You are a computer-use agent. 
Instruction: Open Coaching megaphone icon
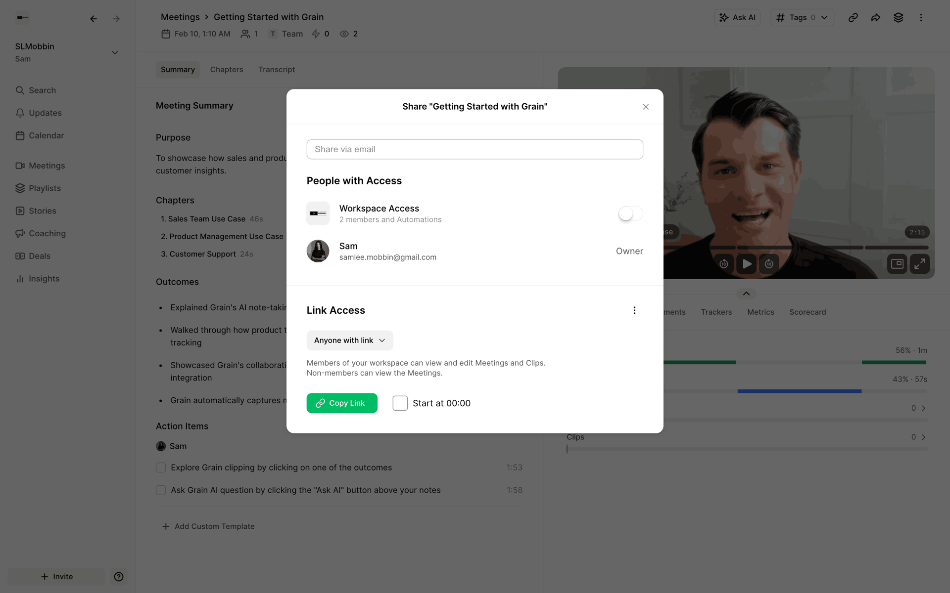20,233
